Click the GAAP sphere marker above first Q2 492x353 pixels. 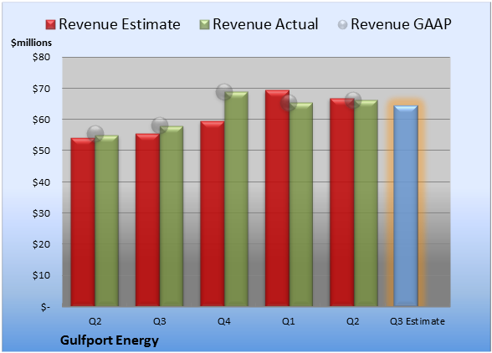[x=95, y=134]
